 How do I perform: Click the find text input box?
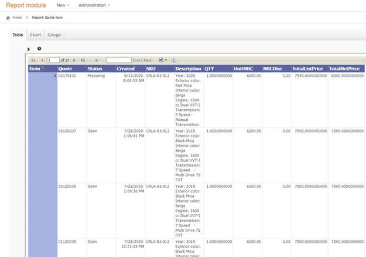[x=118, y=60]
